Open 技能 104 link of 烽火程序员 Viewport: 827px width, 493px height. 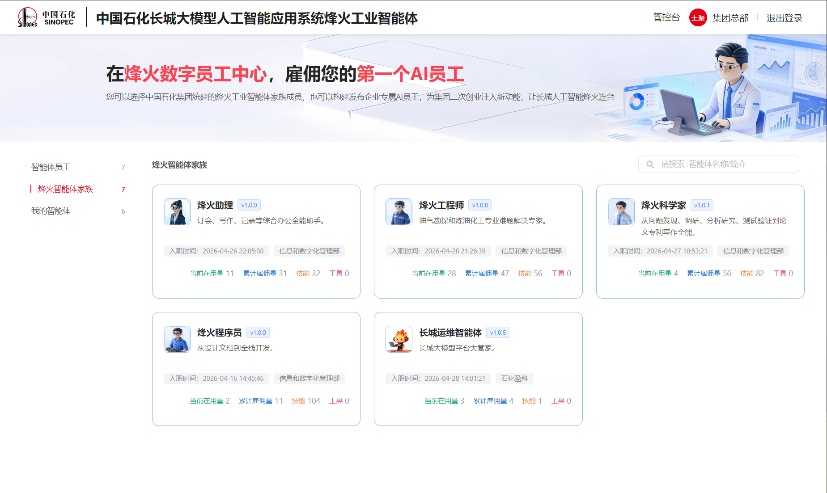306,400
